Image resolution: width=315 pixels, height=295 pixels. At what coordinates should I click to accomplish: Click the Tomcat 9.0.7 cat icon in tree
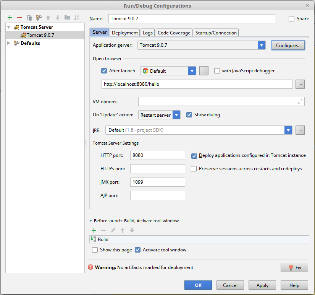(23, 35)
